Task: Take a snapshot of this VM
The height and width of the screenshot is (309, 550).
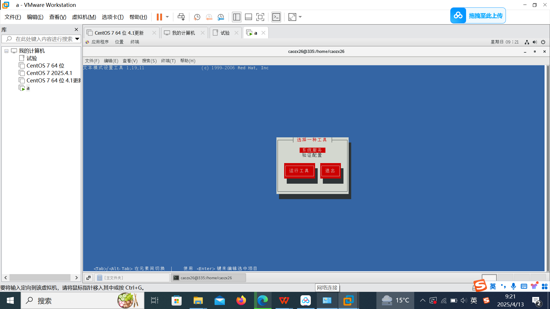Action: point(197,17)
